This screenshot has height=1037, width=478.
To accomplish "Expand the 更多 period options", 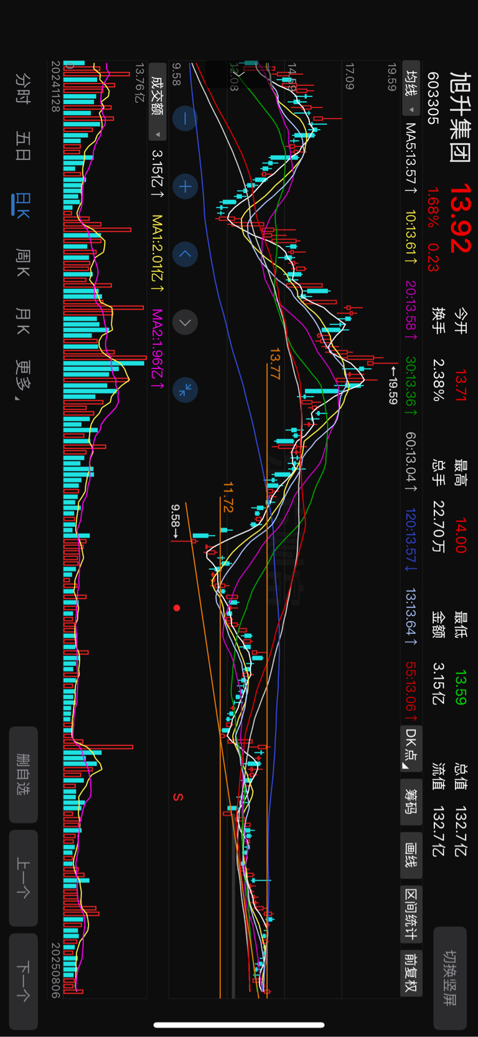I will [23, 380].
